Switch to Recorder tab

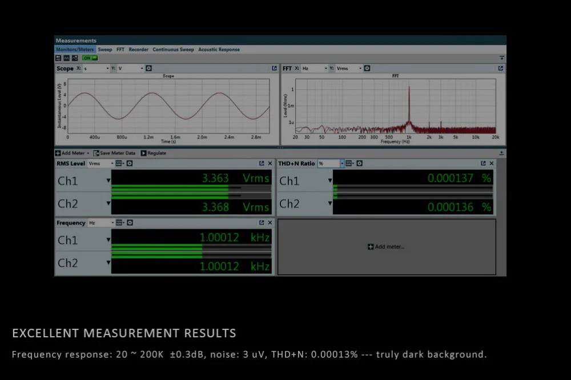[x=138, y=50]
